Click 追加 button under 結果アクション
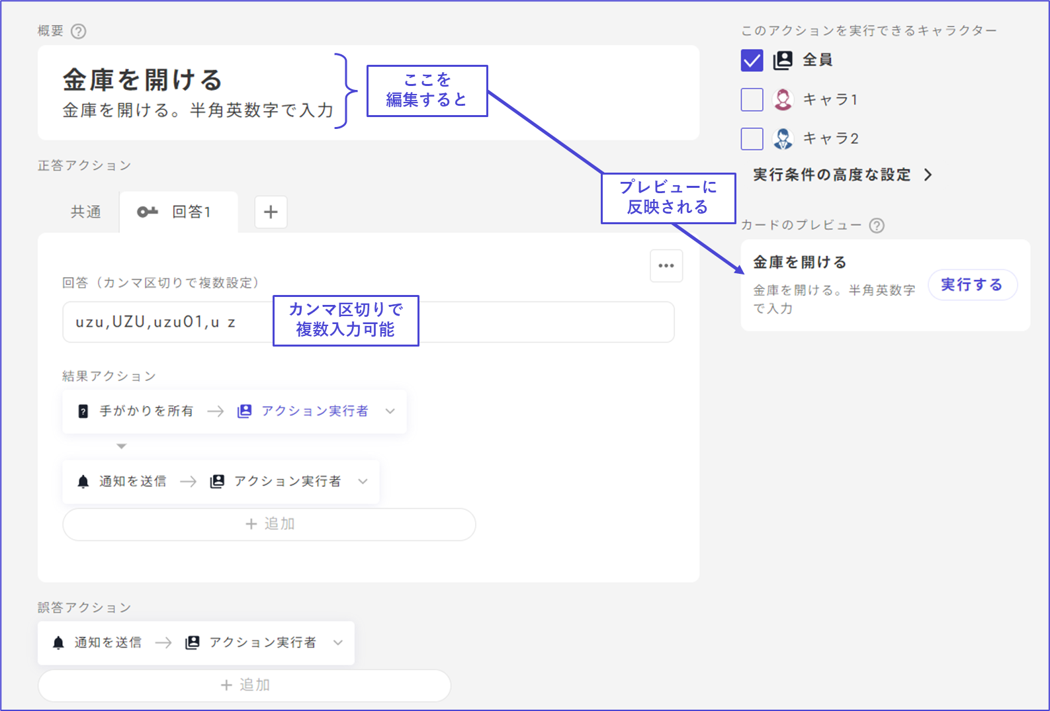This screenshot has height=711, width=1050. coord(269,524)
